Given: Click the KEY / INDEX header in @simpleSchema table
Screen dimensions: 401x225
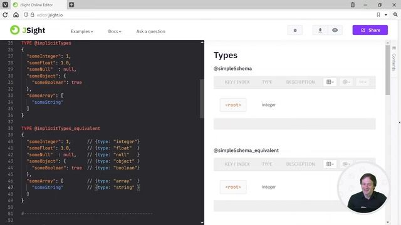Looking at the screenshot, I should (x=237, y=82).
